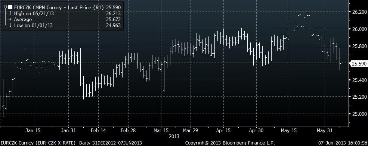
Task: Click the 'Jan 31' date axis label
Action: [x=68, y=131]
